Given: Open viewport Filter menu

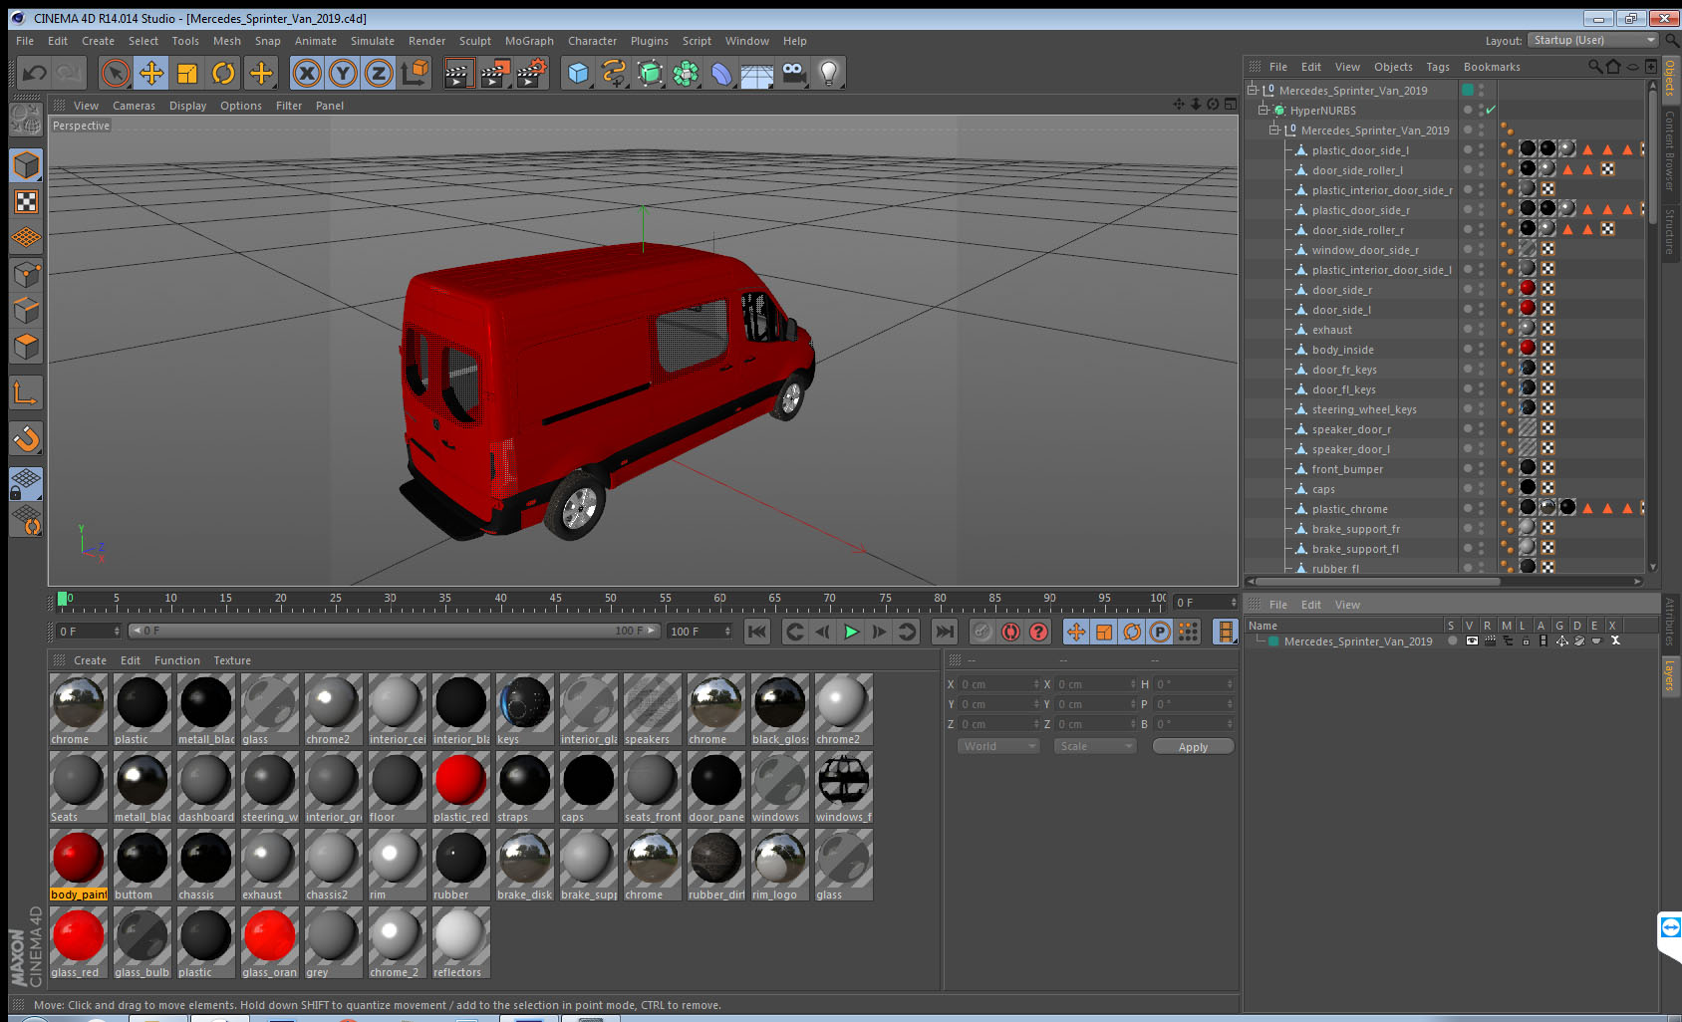Looking at the screenshot, I should click(289, 106).
